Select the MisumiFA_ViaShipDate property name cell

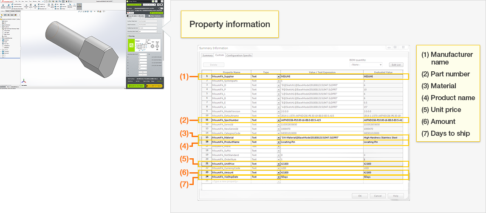pos(231,177)
